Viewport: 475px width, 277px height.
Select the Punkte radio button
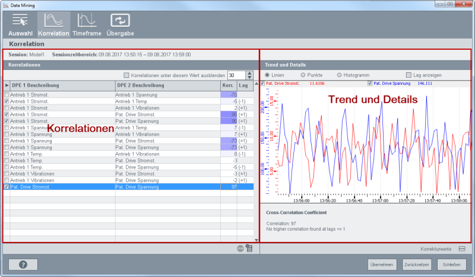click(303, 75)
